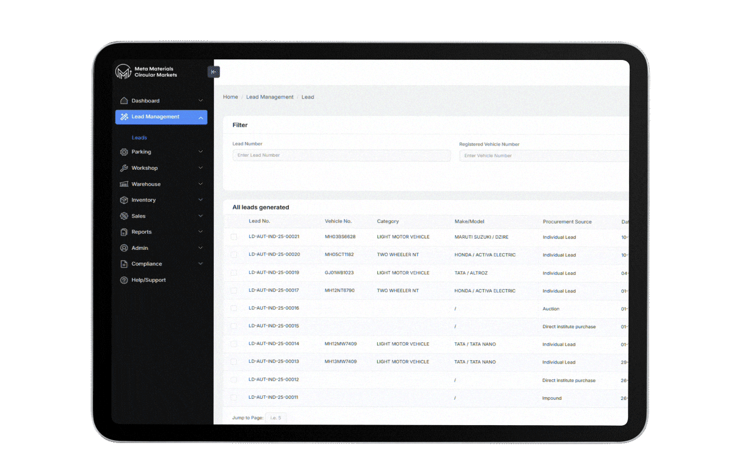Click the Help/Support question mark icon
The height and width of the screenshot is (466, 741).
coord(124,280)
